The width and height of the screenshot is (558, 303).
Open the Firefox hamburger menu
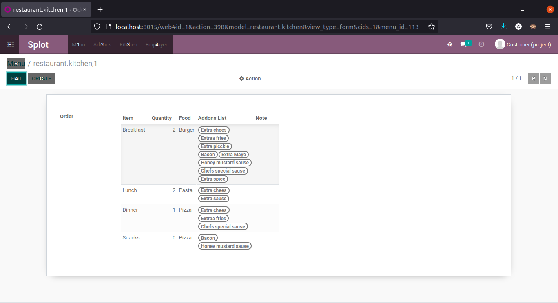pos(548,26)
